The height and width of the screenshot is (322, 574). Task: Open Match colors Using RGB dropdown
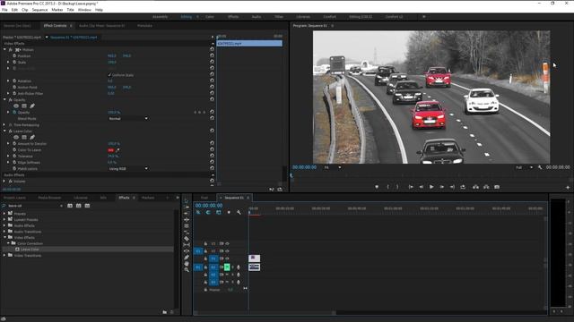(x=128, y=169)
